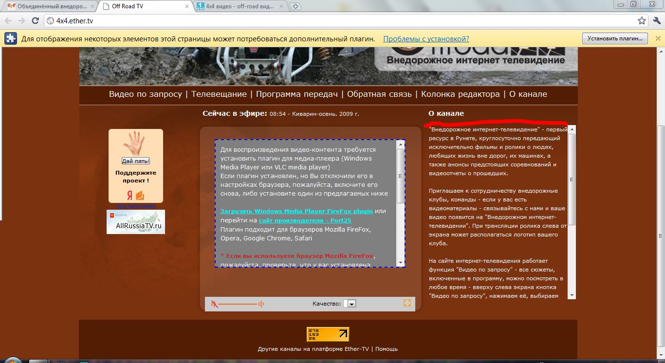Click the 'Проблемы с установкой?' link
Screen dimensions: 665x363
(426, 39)
